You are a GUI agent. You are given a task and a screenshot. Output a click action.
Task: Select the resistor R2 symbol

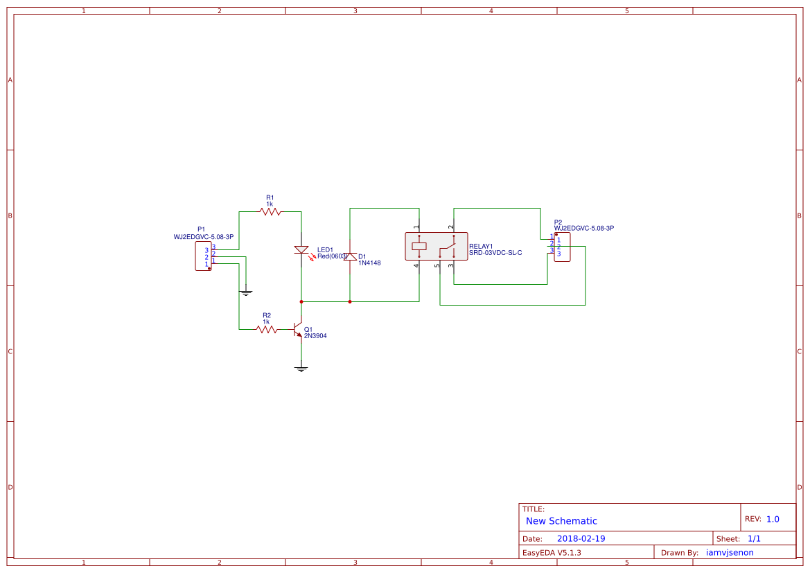point(266,329)
